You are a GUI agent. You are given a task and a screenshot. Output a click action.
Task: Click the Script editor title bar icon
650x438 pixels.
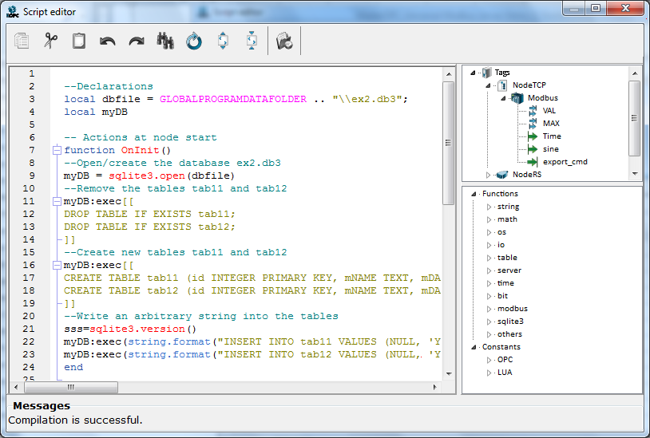(x=13, y=12)
